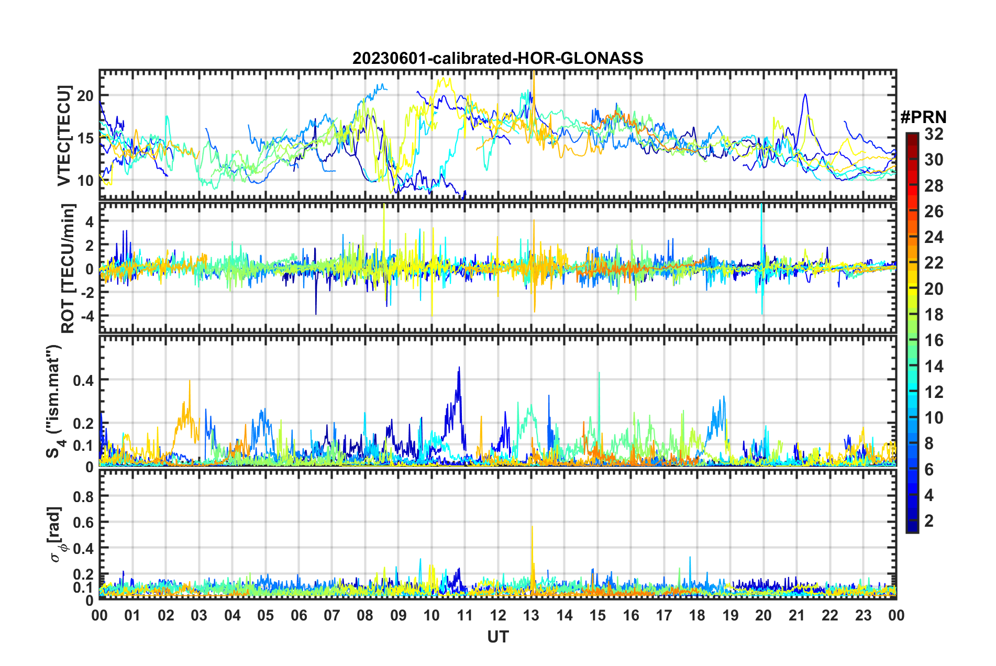This screenshot has height=666, width=996.
Task: Select PRN colorbar tick label 22
Action: click(x=934, y=263)
